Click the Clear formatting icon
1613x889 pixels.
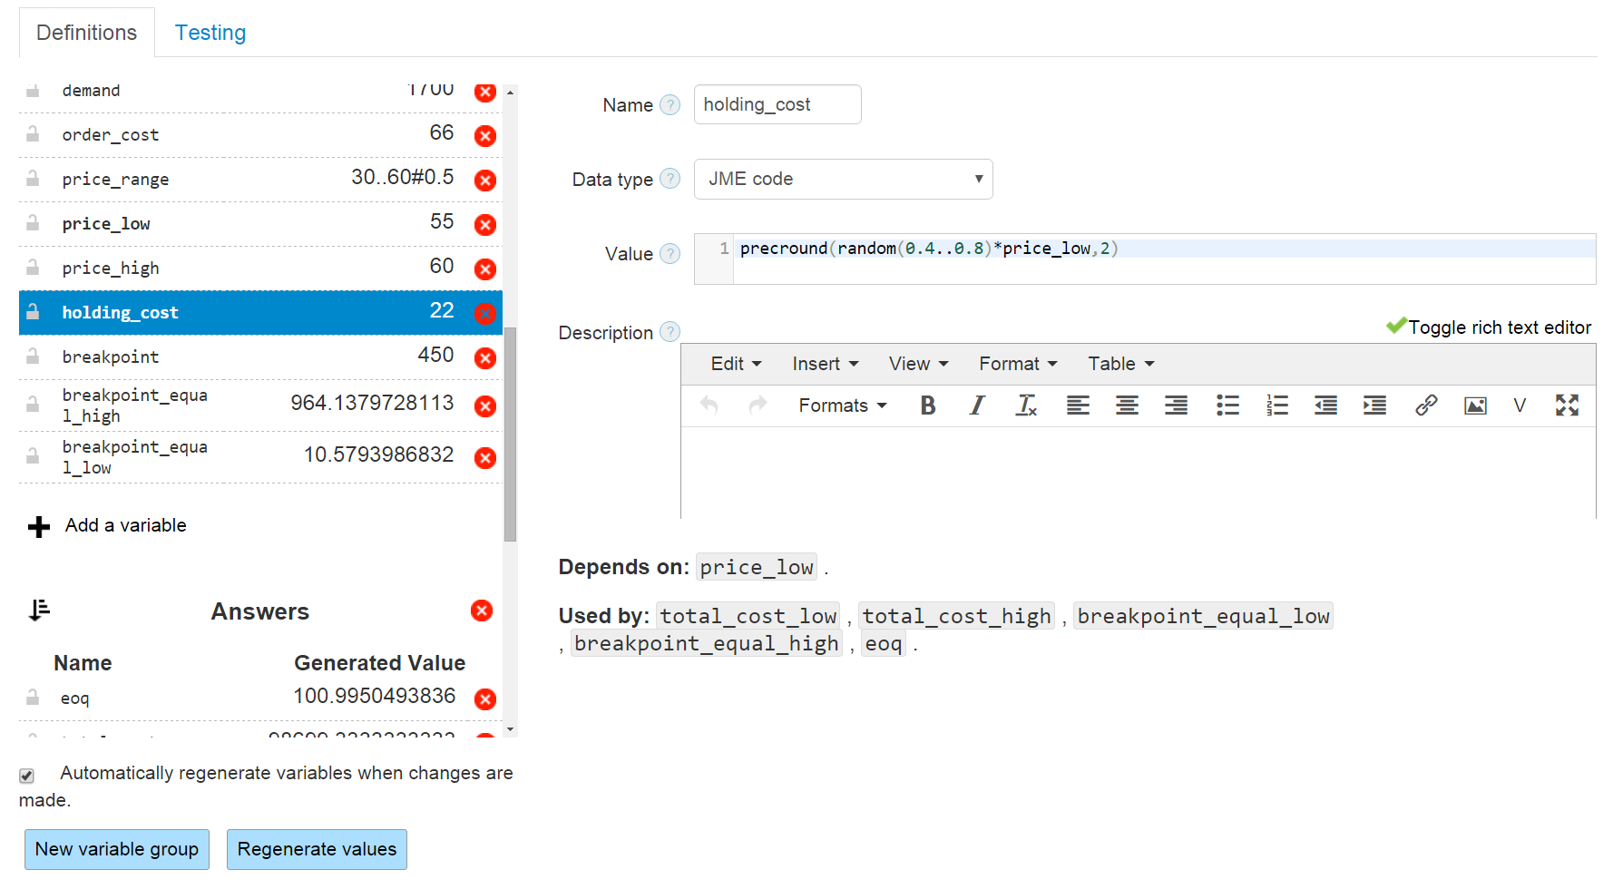[1025, 405]
